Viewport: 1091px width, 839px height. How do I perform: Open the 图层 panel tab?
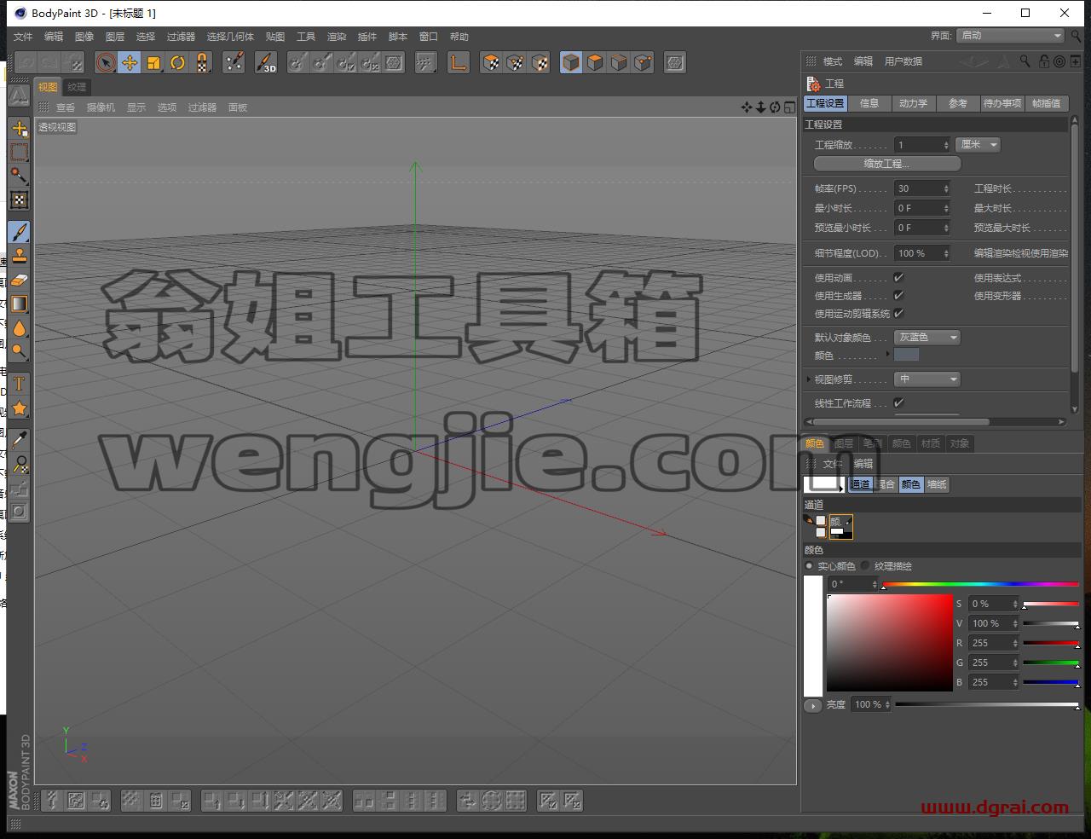point(844,443)
